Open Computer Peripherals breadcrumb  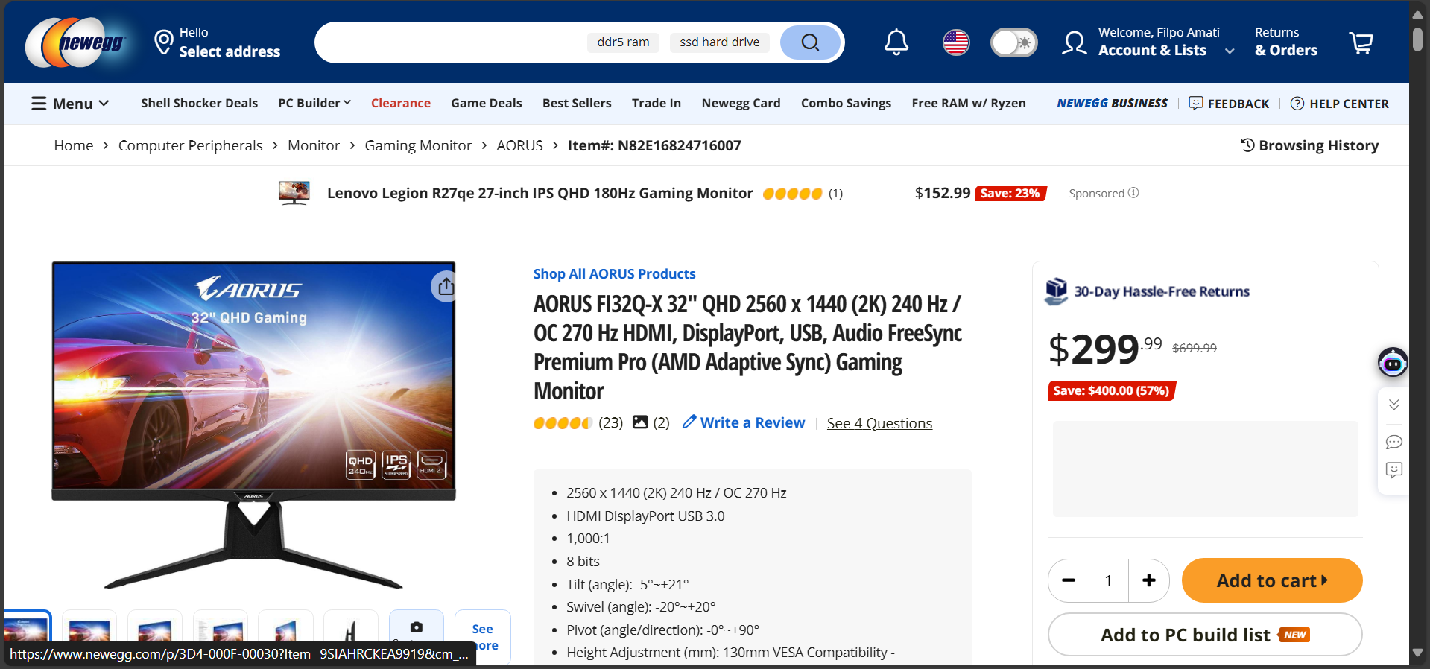pyautogui.click(x=190, y=145)
